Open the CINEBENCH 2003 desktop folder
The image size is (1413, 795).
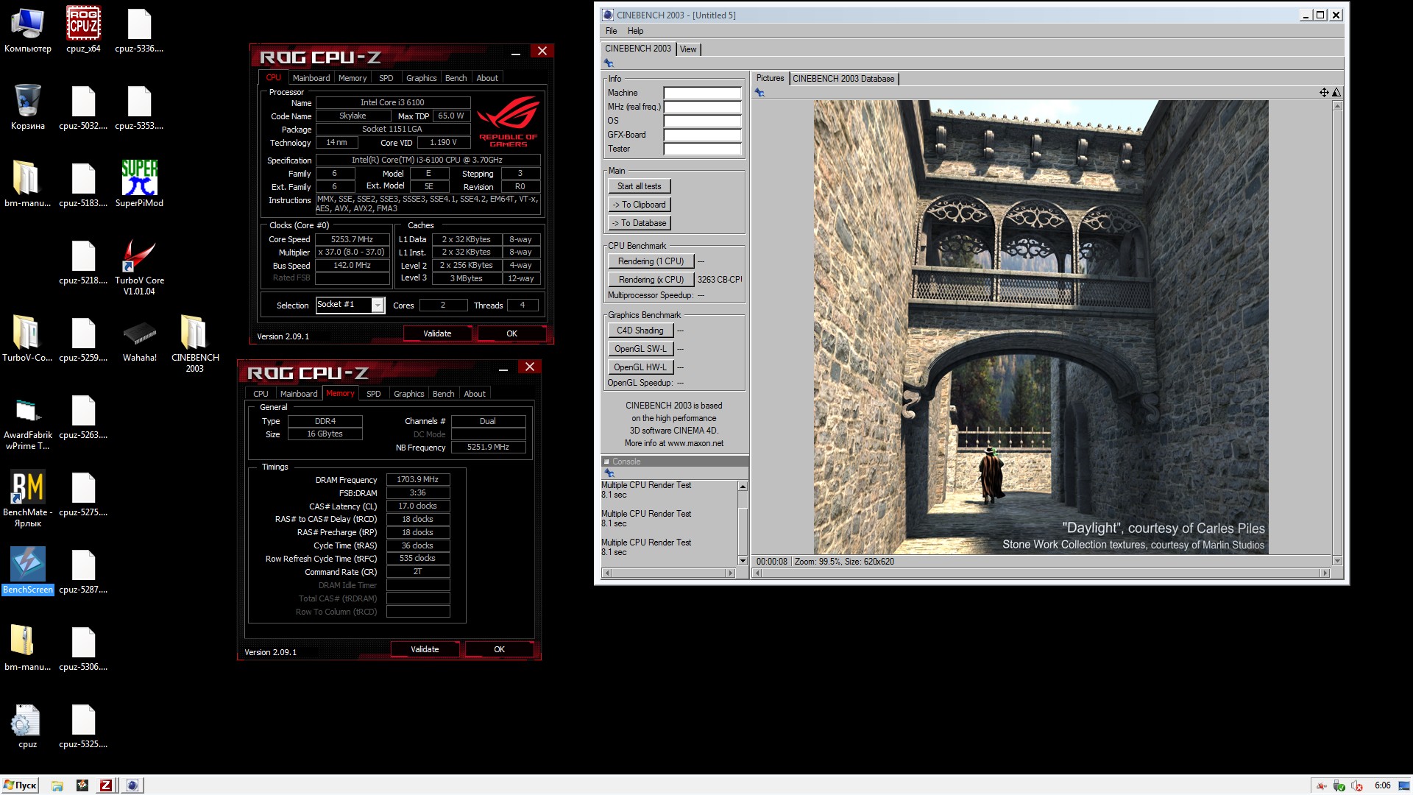(x=195, y=344)
